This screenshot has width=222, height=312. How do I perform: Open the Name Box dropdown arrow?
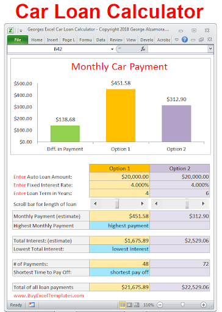[x=112, y=49]
